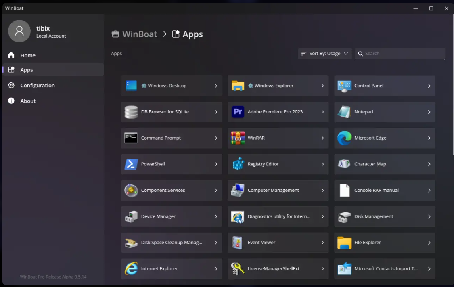Click the Event Viewer icon
Viewport: 454px width, 287px height.
pyautogui.click(x=237, y=243)
